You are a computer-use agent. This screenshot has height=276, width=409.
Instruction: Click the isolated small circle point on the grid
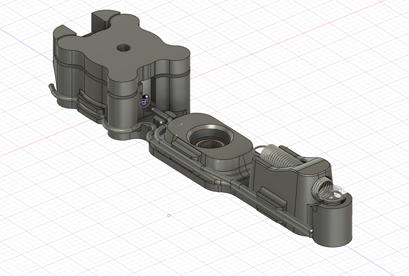tap(169, 216)
